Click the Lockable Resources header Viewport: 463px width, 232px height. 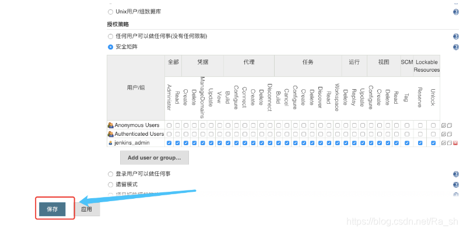(427, 66)
